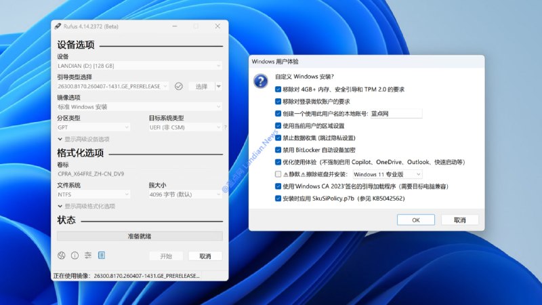
Task: Click the checksum checkmark icon in Rufus
Action: coord(179,86)
